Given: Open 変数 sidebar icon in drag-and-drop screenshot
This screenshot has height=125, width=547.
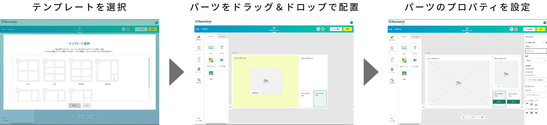Looking at the screenshot, I should click(199, 59).
